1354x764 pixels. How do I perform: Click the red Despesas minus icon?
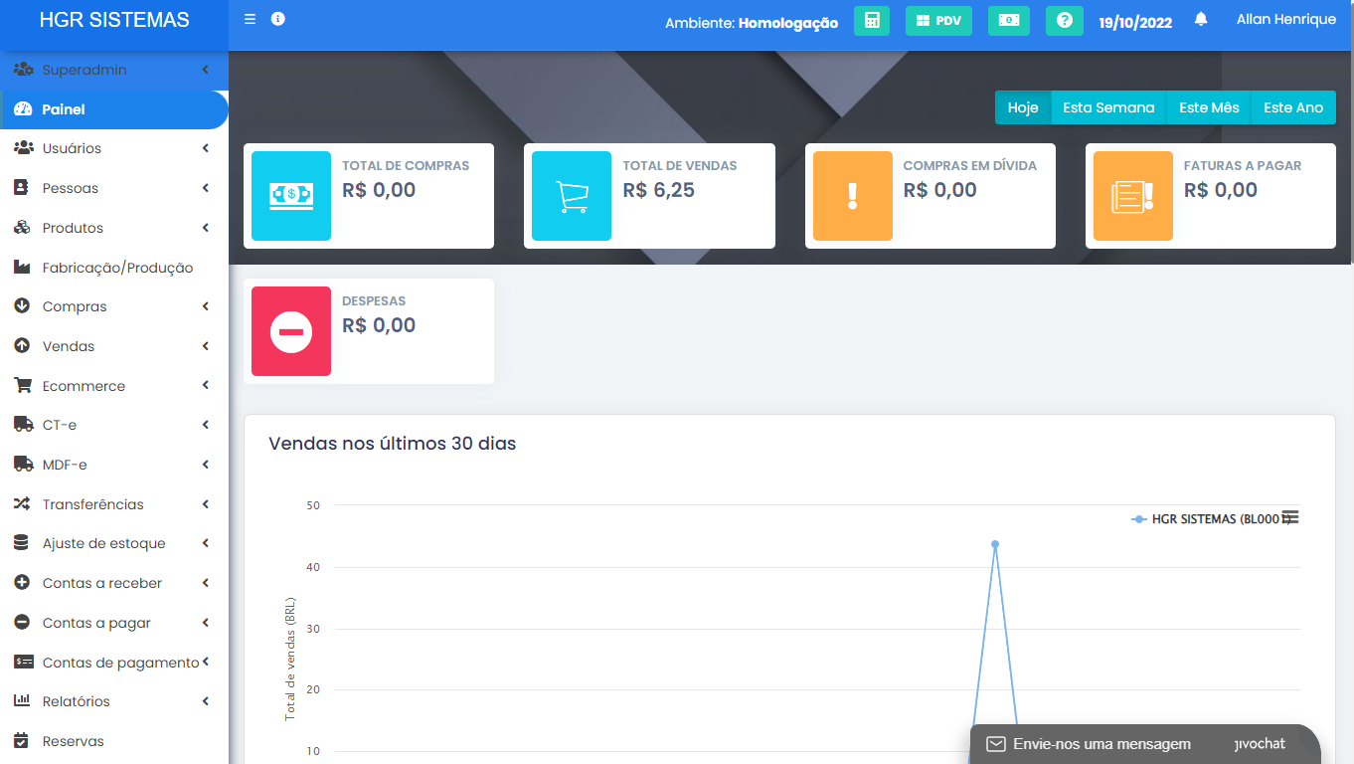(x=291, y=331)
